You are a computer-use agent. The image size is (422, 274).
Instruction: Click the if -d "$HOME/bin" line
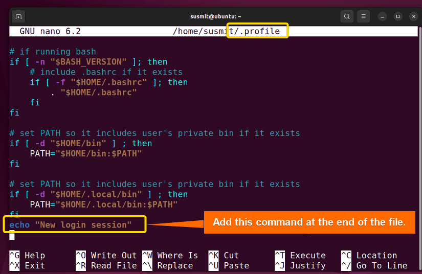[x=81, y=143]
